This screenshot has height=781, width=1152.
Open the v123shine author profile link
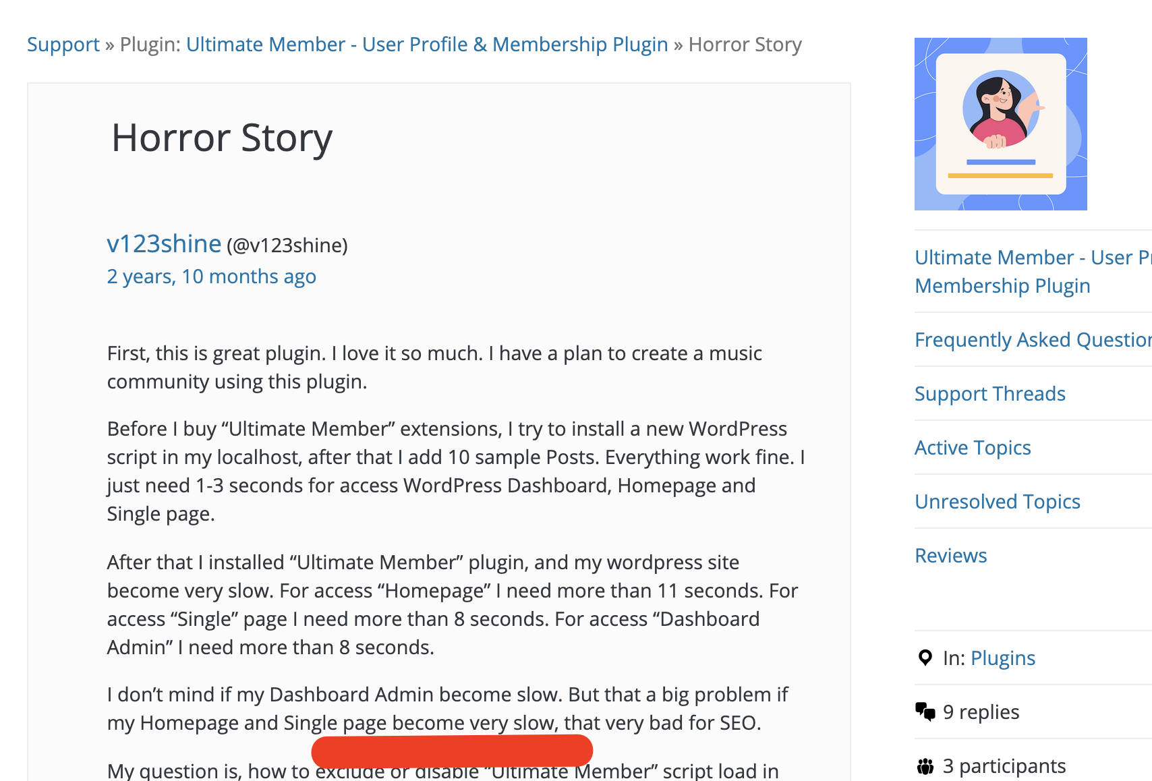pyautogui.click(x=164, y=243)
